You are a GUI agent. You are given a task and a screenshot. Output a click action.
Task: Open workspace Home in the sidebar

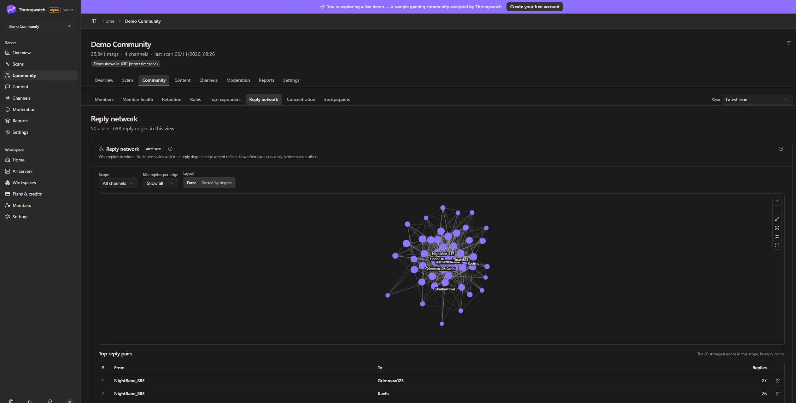pos(40,160)
